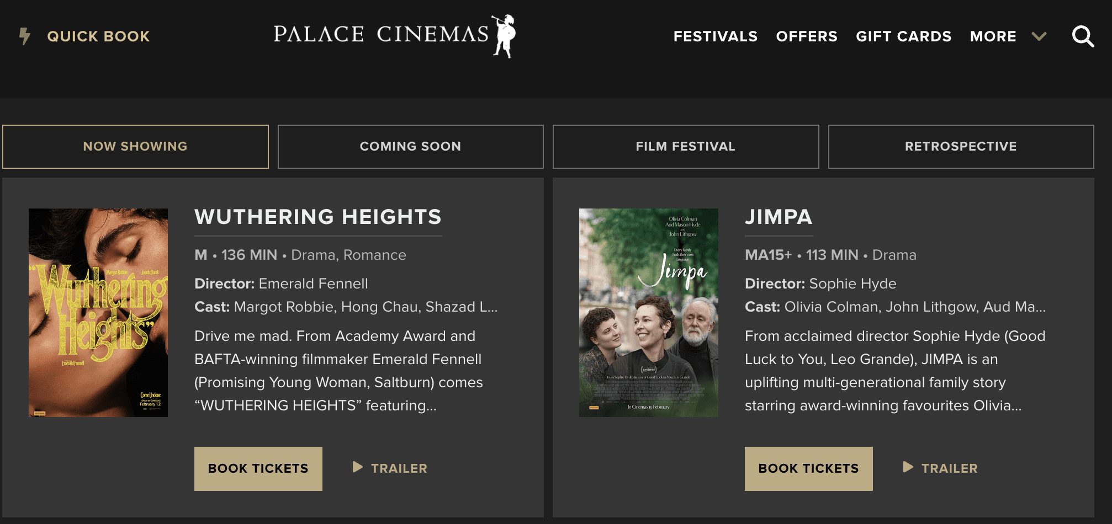Switch to the Retrospective tab
Screen dimensions: 1112x524
click(x=961, y=147)
